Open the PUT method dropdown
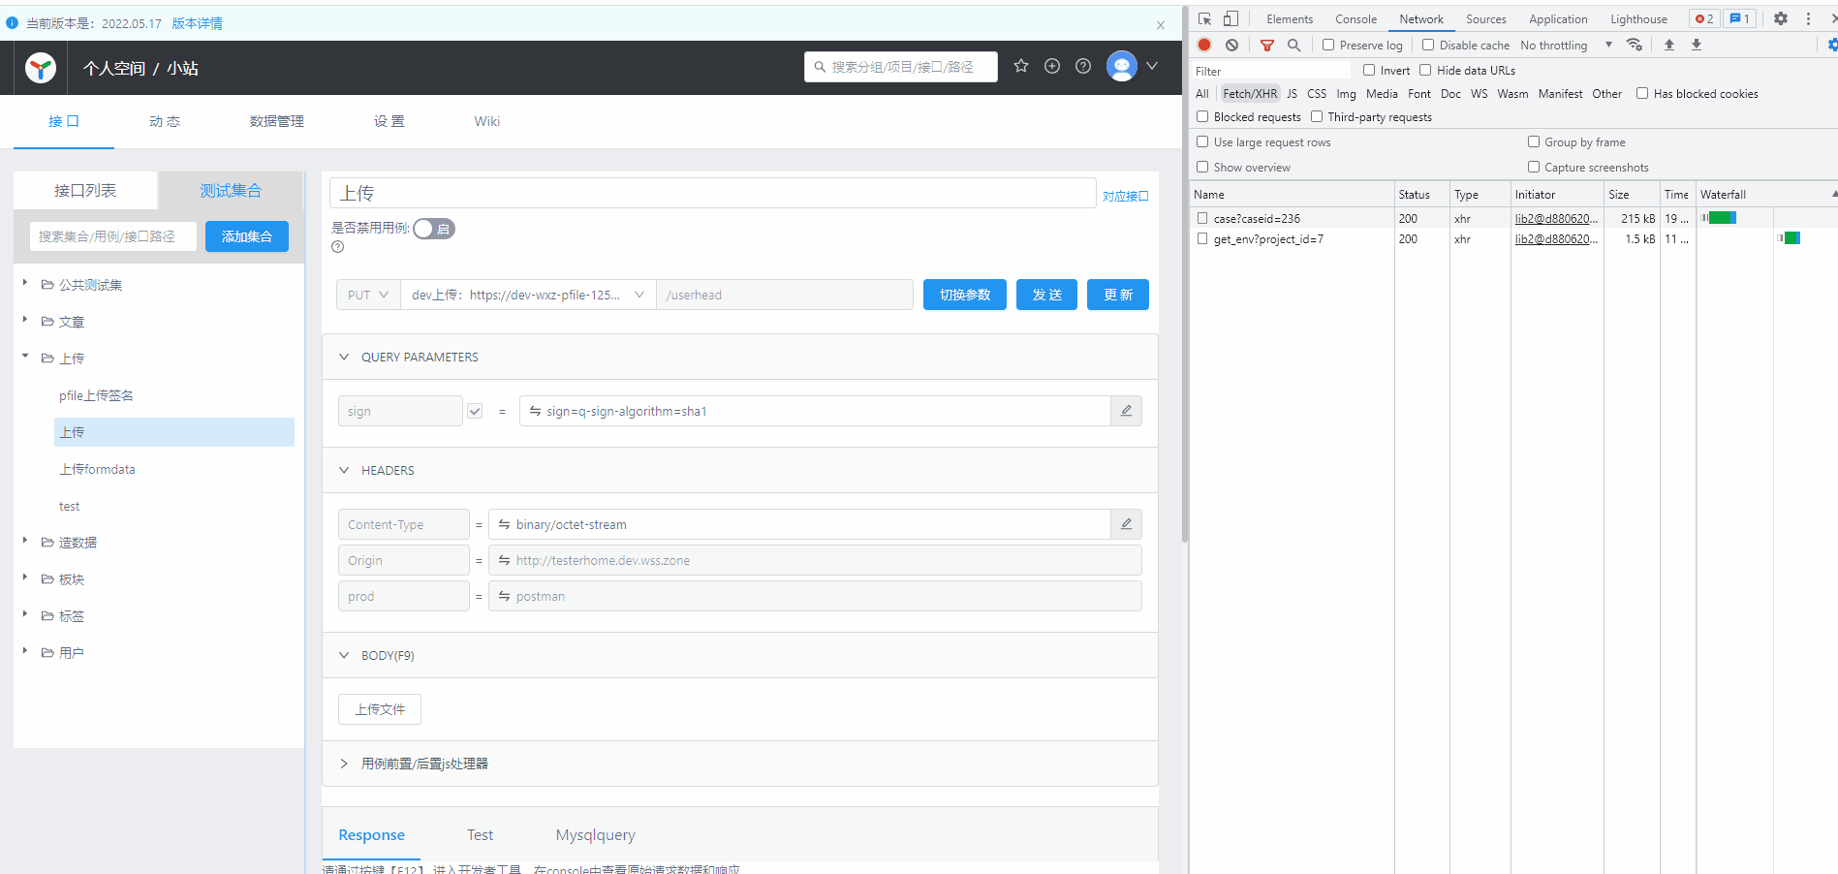 [368, 295]
